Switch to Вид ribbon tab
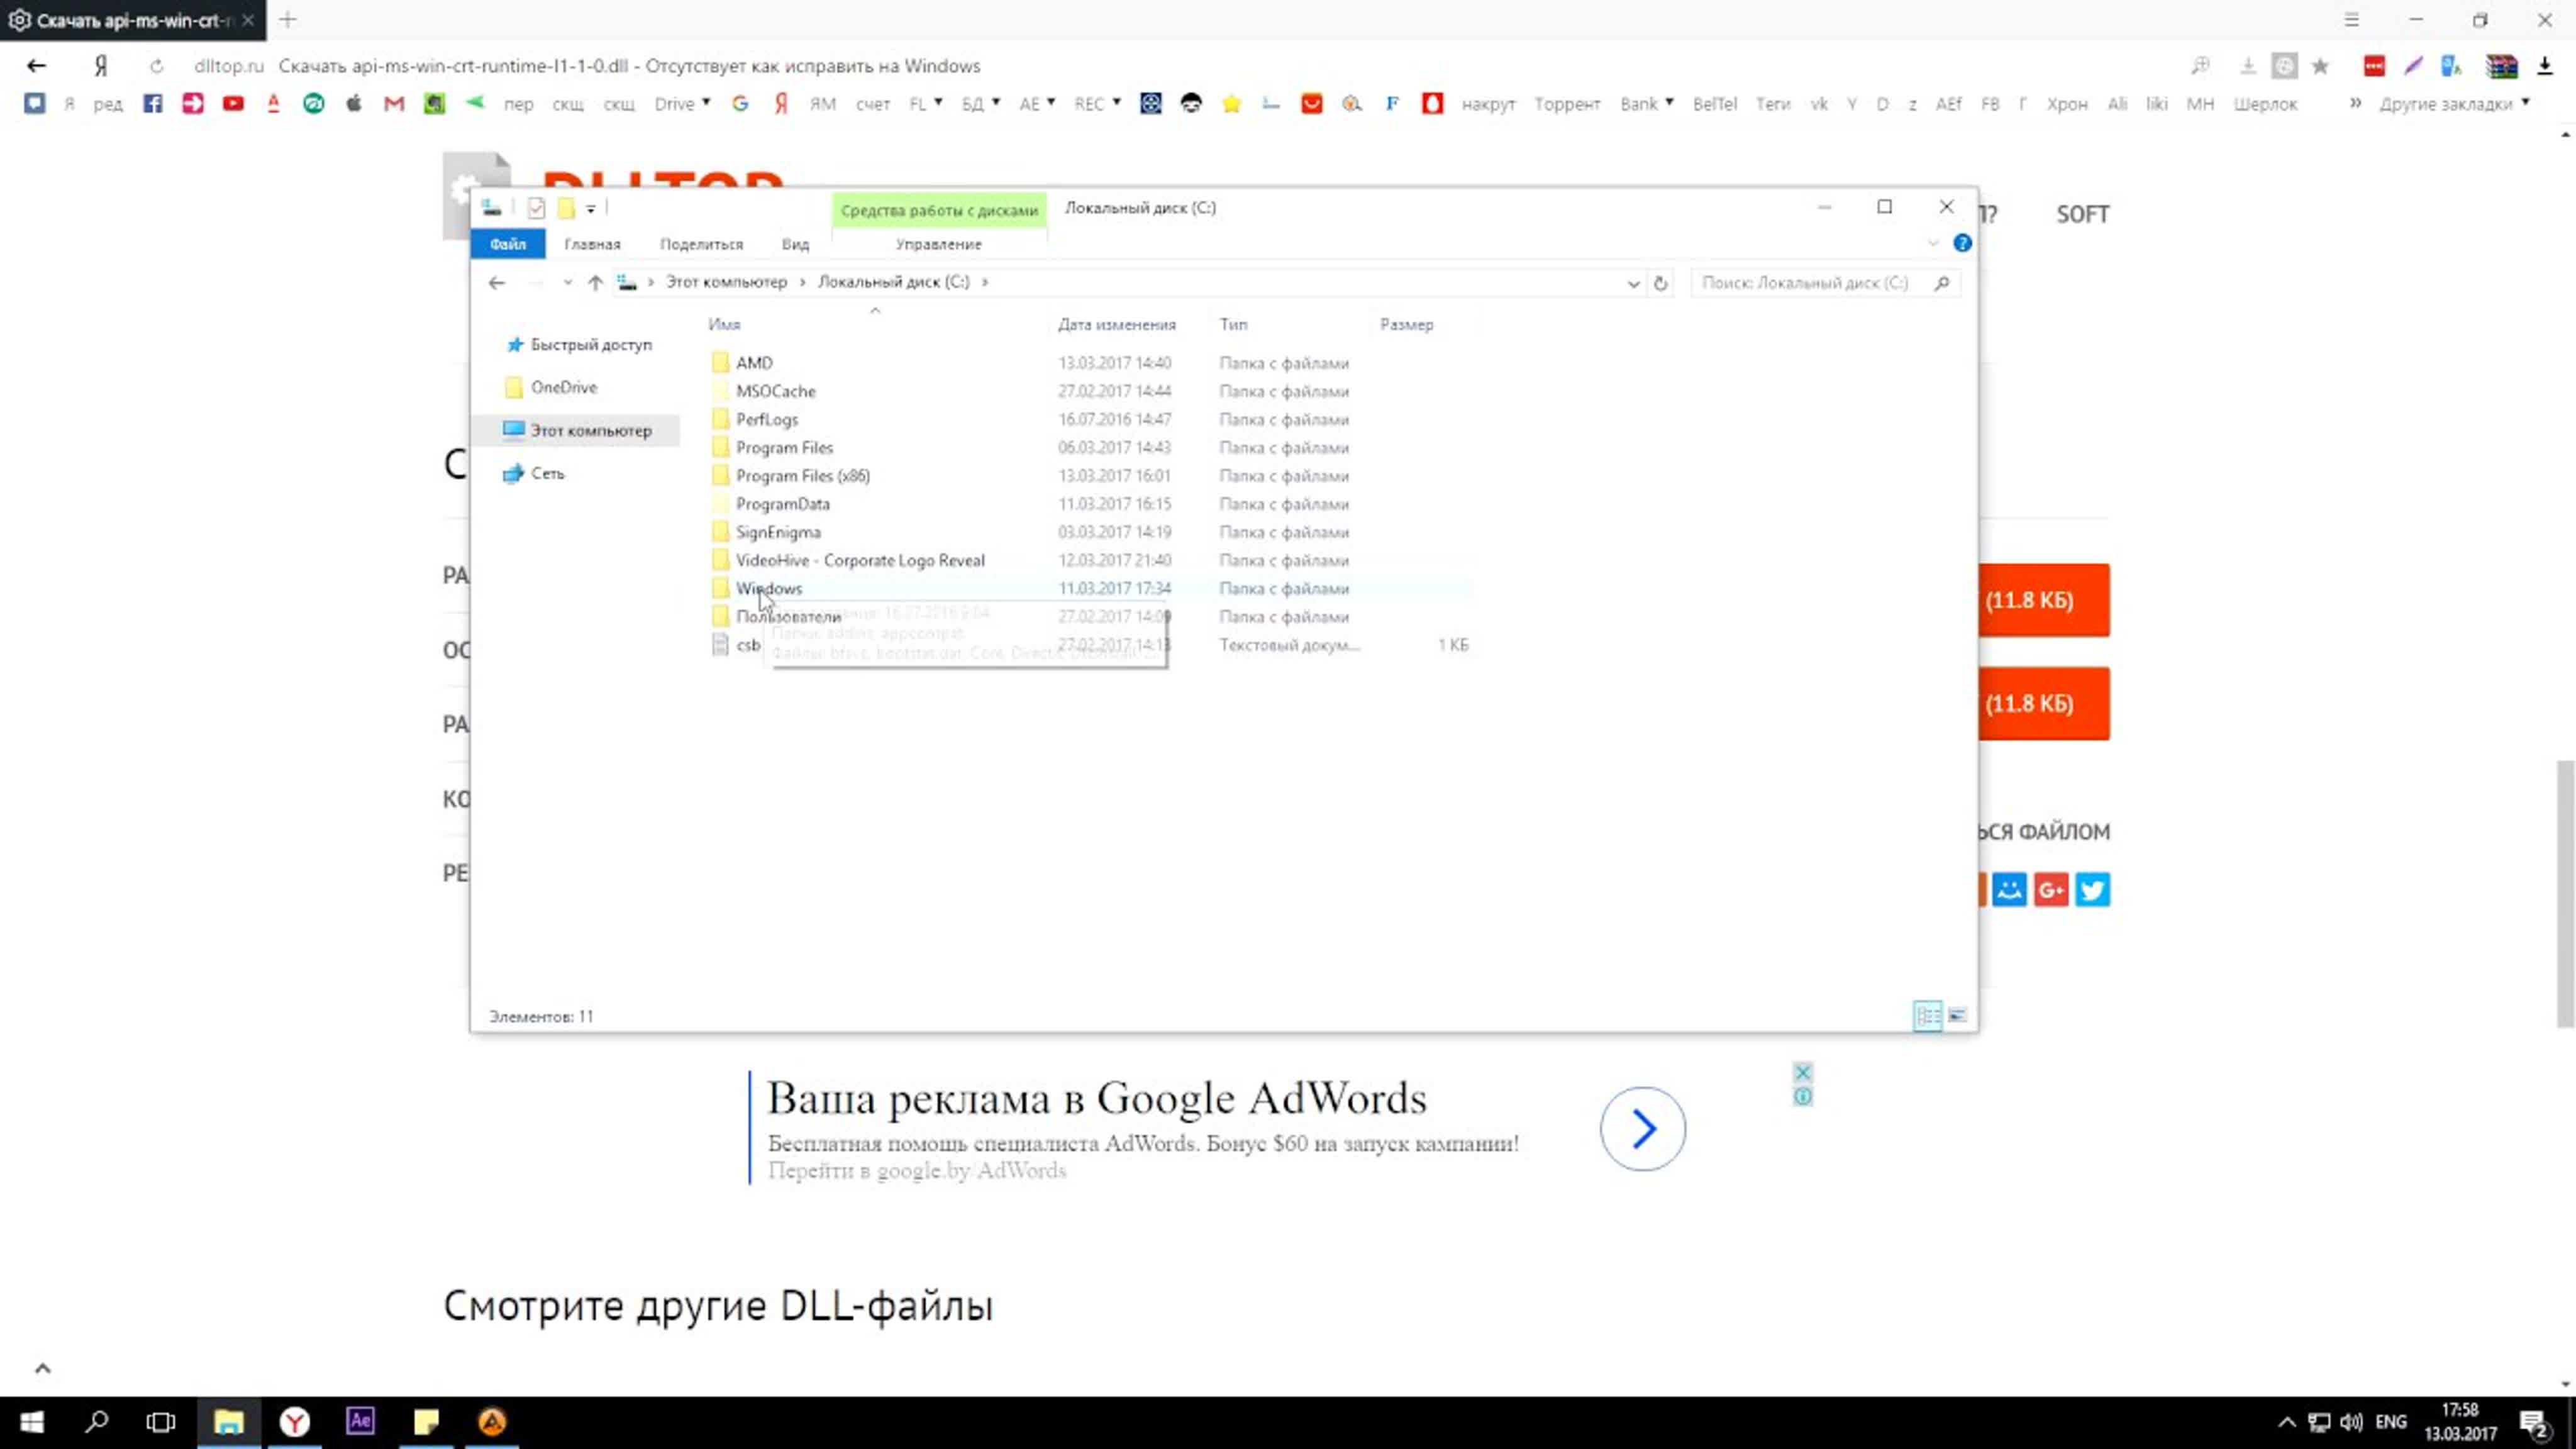Image resolution: width=2576 pixels, height=1449 pixels. click(x=795, y=244)
